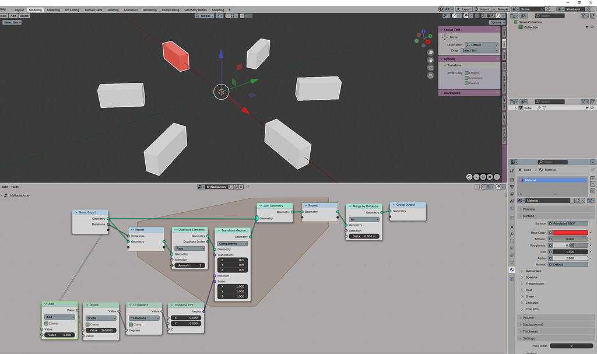Viewport: 597px width, 354px height.
Task: Open the Add menu in node editor
Action: (x=5, y=187)
